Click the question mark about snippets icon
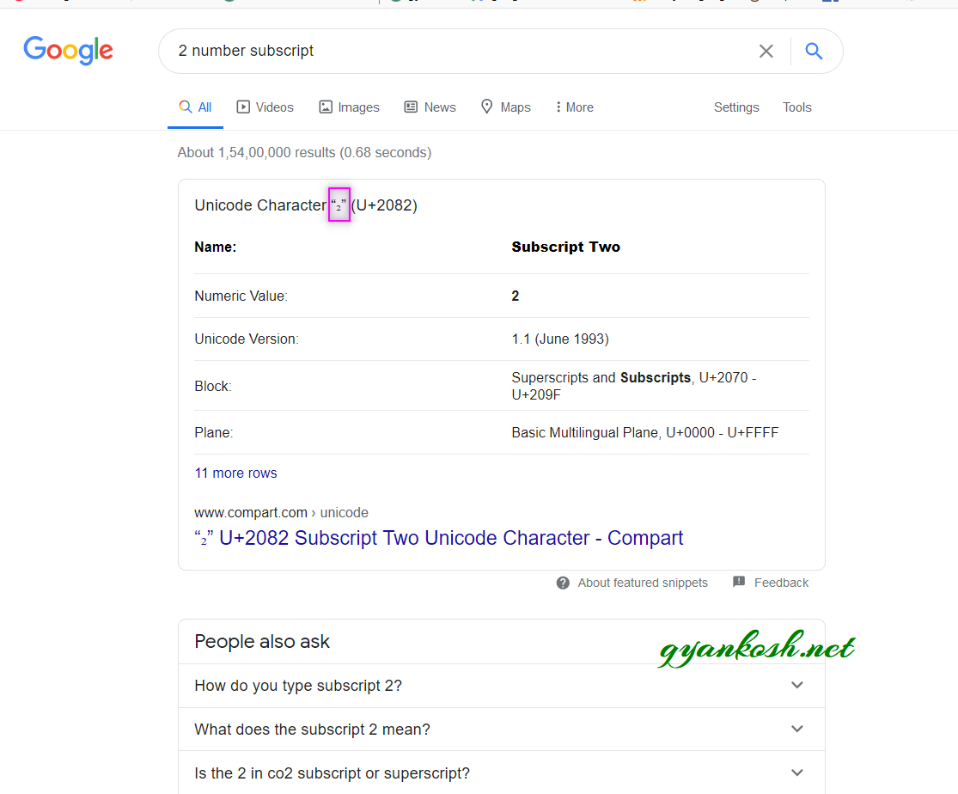Viewport: 958px width, 794px height. click(x=563, y=583)
